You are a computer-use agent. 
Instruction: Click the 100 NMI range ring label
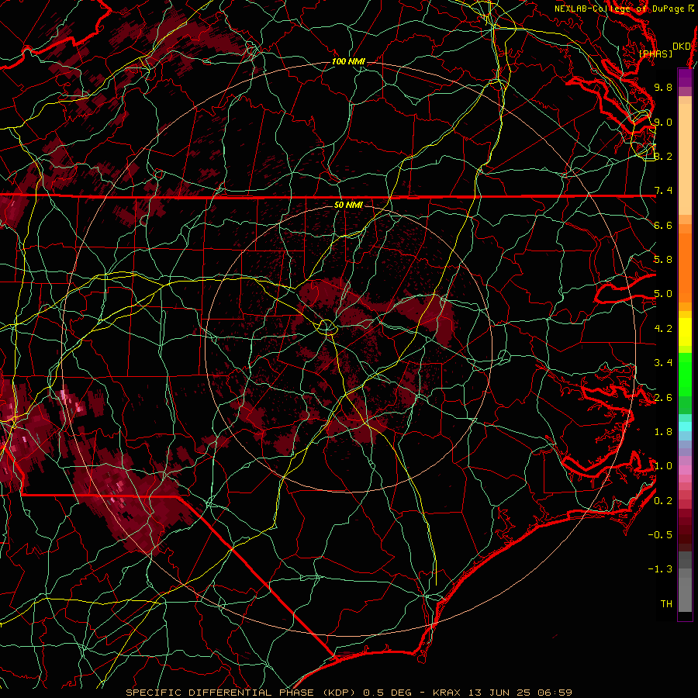(348, 61)
